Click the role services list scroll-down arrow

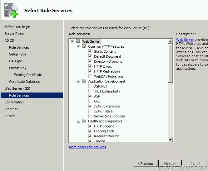point(171,140)
